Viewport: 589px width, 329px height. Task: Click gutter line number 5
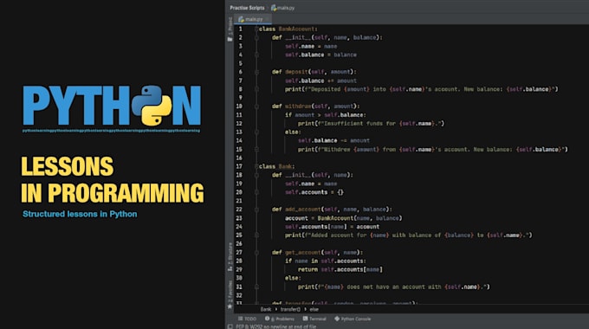click(x=241, y=63)
